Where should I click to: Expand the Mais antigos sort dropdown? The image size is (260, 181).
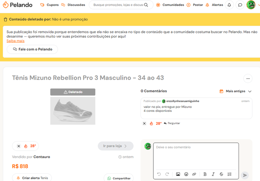(235, 91)
